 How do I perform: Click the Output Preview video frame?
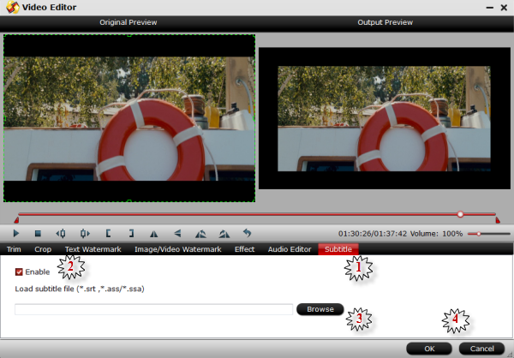(x=385, y=118)
